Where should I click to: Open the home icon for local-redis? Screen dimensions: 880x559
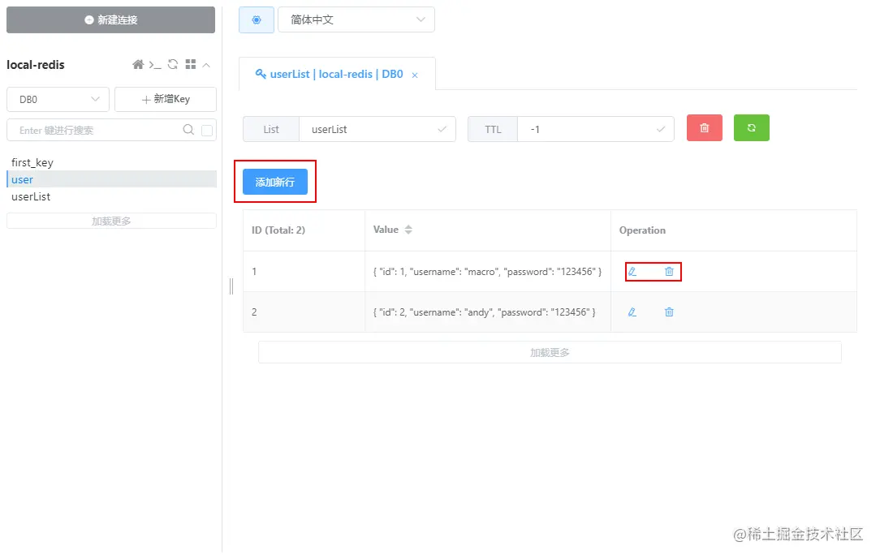click(138, 64)
